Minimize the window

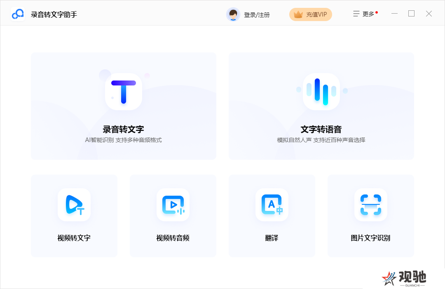[394, 14]
